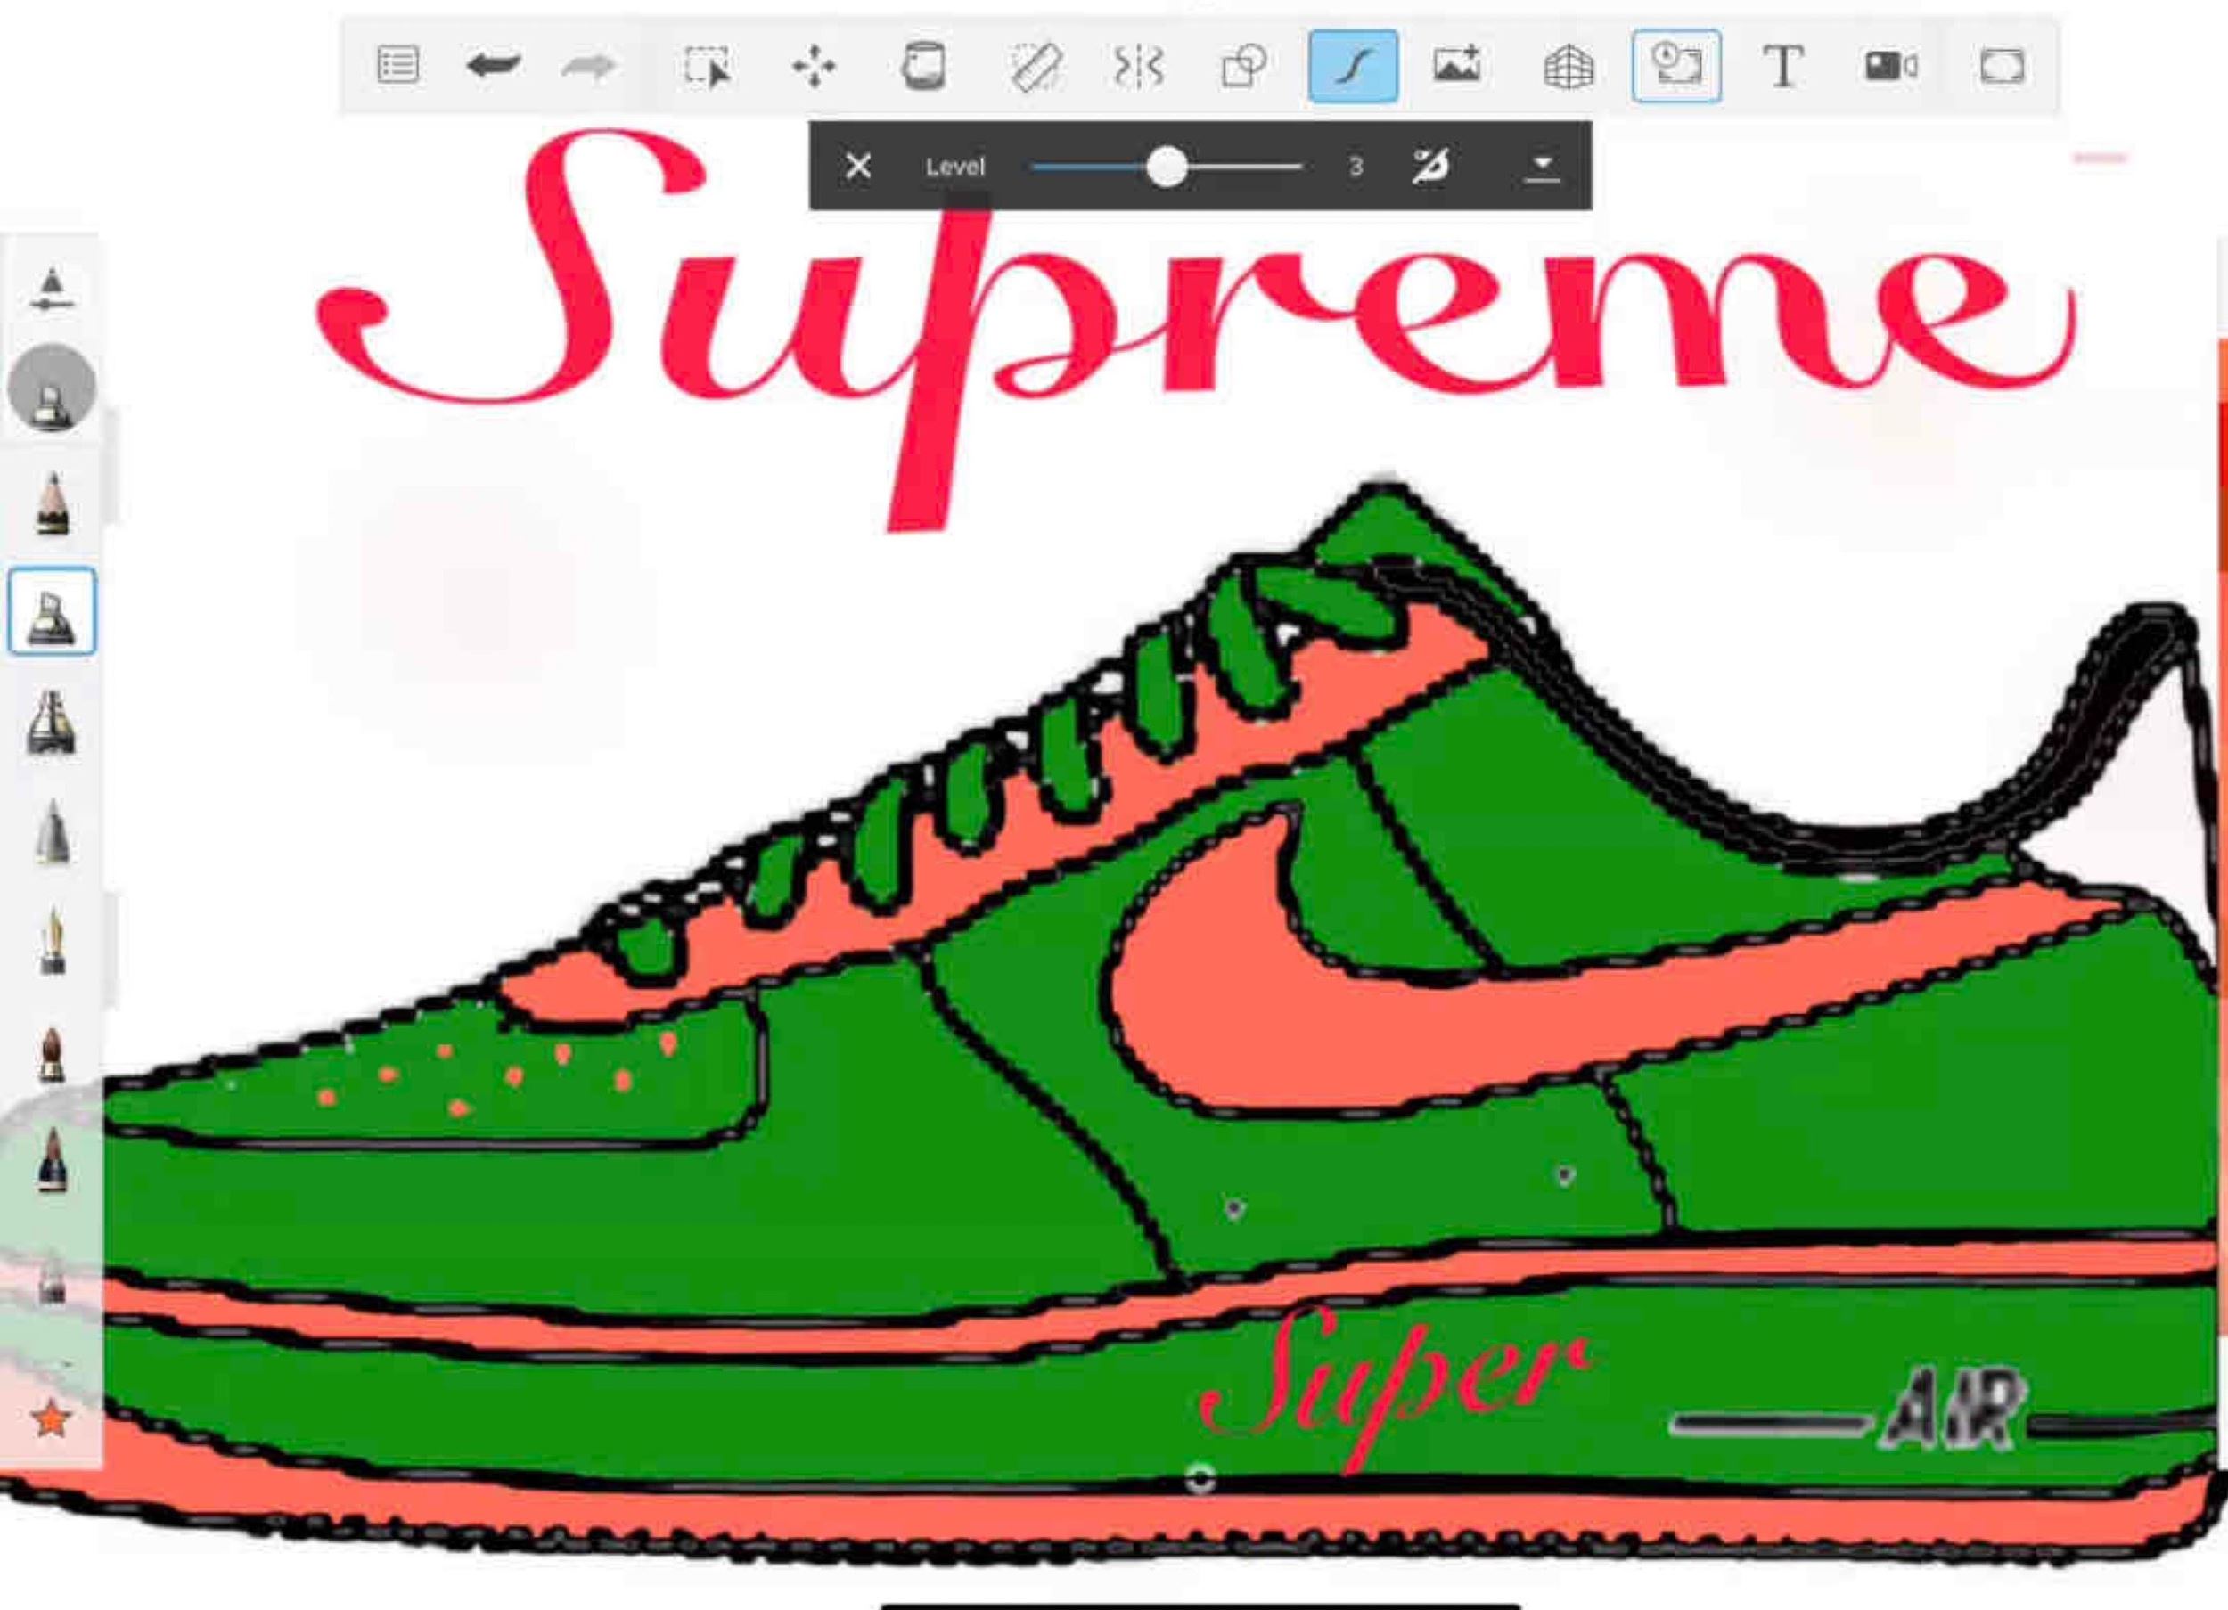Viewport: 2228px width, 1610px height.
Task: Open the Ruler guides tool
Action: click(x=1035, y=67)
